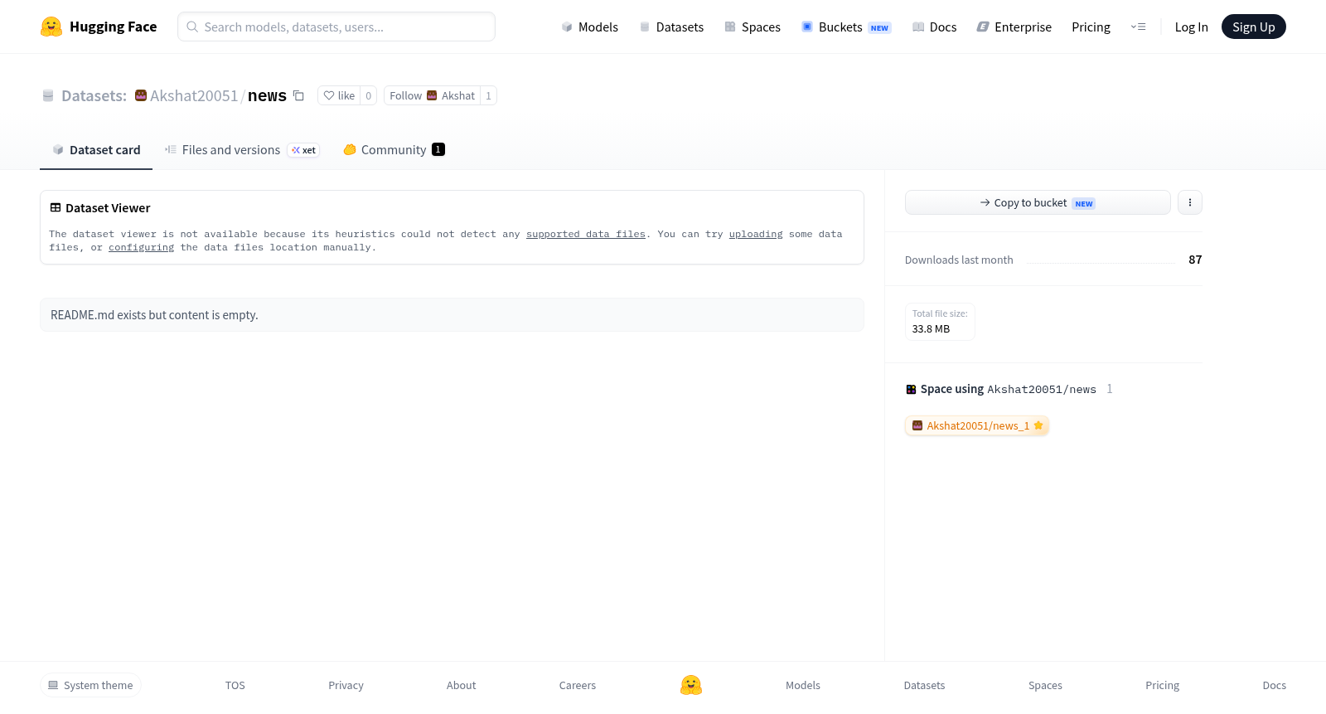
Task: Open the configuring link
Action: coord(142,247)
